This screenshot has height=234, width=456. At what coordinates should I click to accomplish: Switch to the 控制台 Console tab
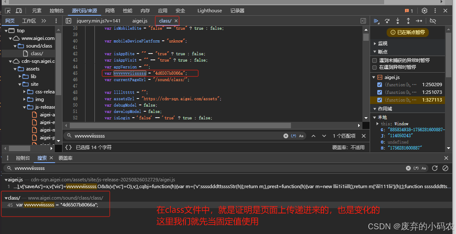(x=57, y=11)
